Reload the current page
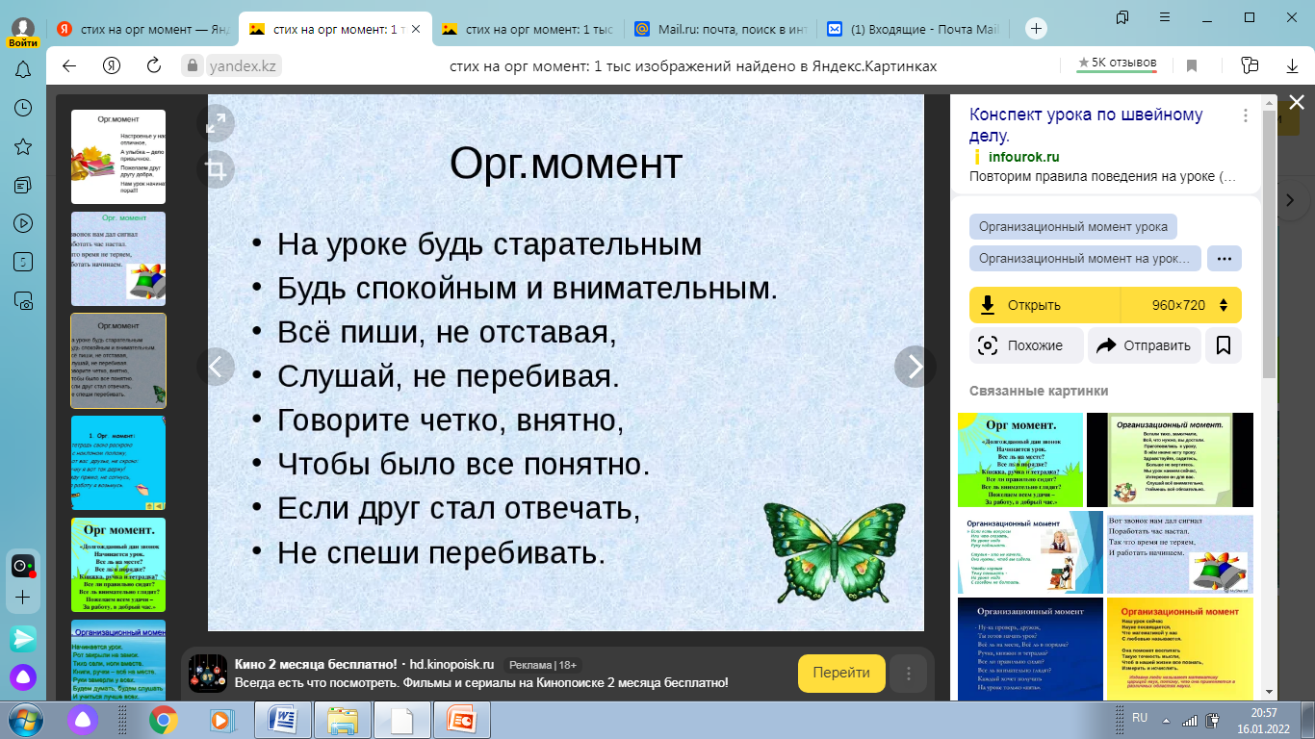This screenshot has height=739, width=1315. 154,65
